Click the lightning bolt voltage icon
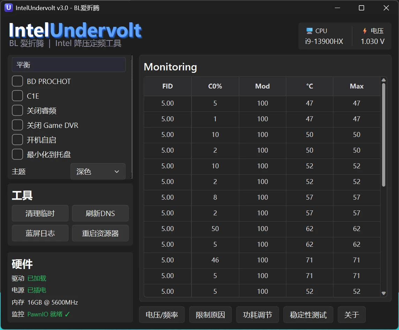This screenshot has width=399, height=330. 365,31
